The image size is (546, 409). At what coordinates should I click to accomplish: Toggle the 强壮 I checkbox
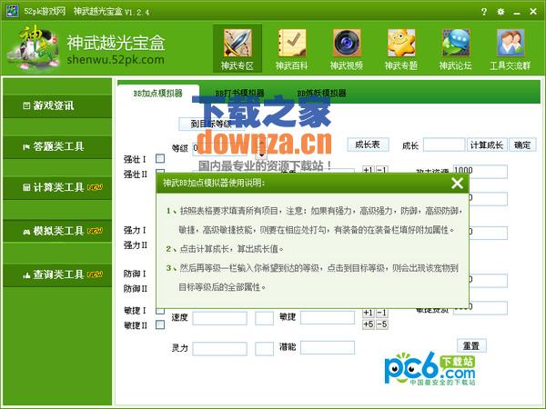(160, 159)
